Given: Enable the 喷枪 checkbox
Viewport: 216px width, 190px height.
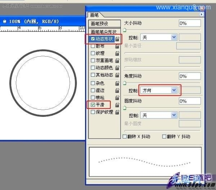Looking at the screenshot, I should coord(93,98).
